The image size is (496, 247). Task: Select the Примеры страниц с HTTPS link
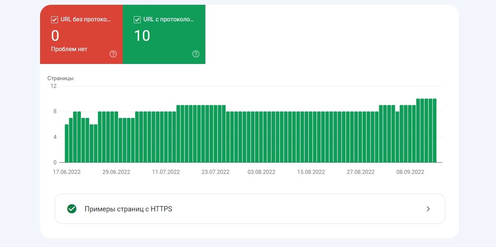click(x=128, y=209)
